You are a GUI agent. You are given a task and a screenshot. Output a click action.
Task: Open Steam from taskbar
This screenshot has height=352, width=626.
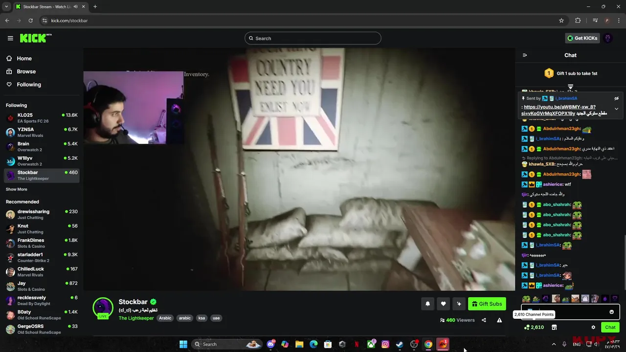400,344
